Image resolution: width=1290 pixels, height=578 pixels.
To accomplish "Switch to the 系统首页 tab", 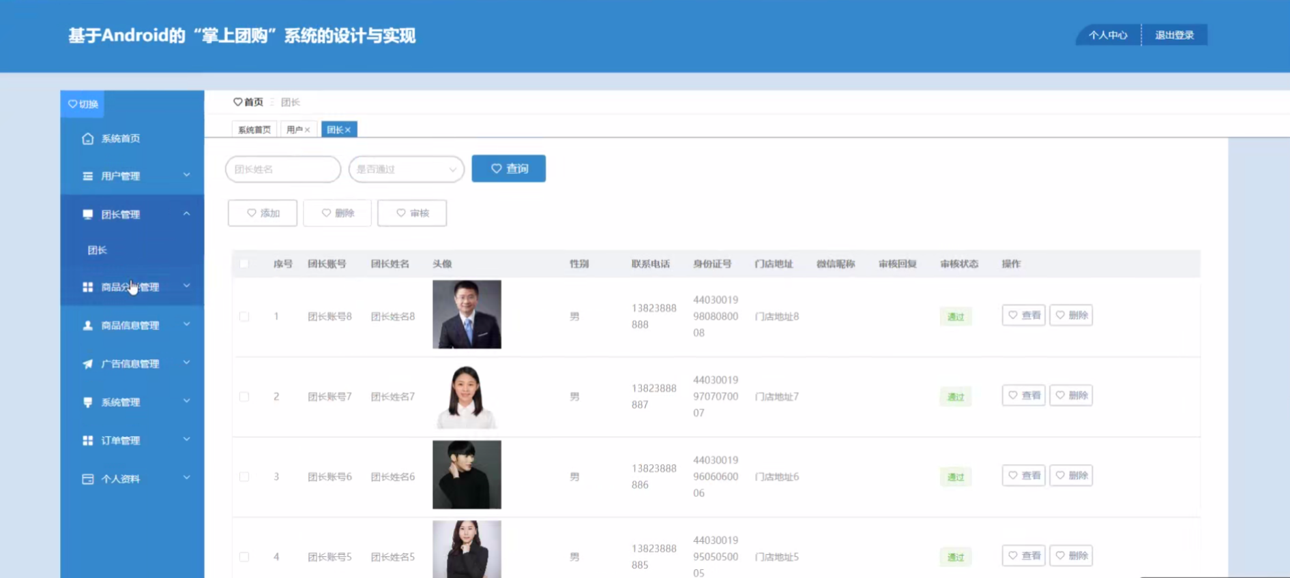I will (x=254, y=130).
